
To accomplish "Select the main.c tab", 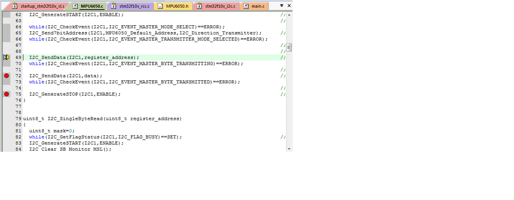I will point(254,6).
